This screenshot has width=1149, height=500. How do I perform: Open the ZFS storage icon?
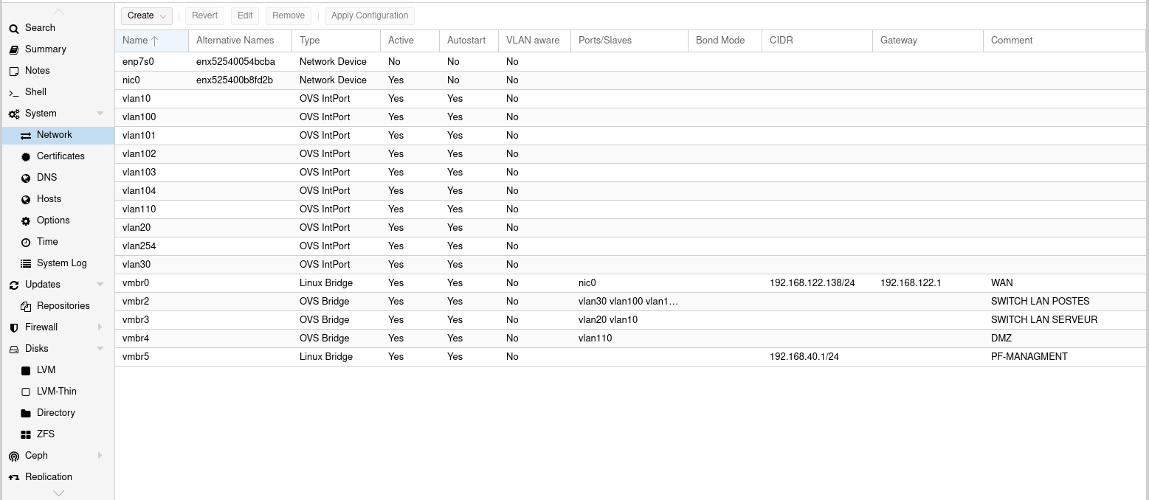[27, 434]
